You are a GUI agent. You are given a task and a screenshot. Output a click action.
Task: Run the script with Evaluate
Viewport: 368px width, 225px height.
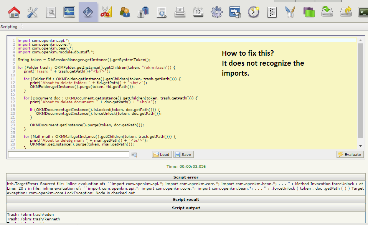(349, 154)
